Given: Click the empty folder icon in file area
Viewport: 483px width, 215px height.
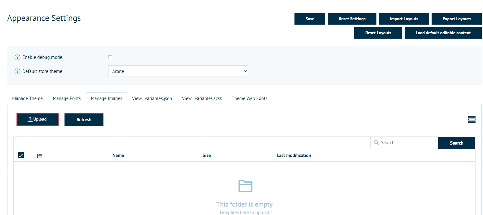Looking at the screenshot, I should 245,186.
